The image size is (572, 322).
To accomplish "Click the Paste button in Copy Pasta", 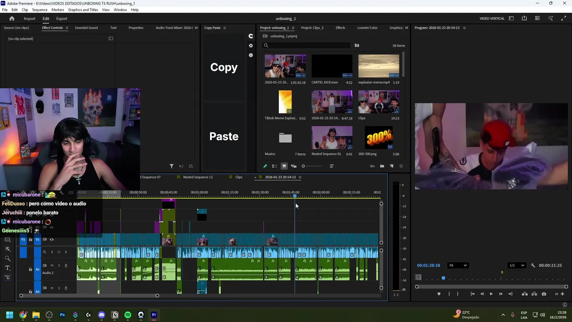I will coord(224,136).
